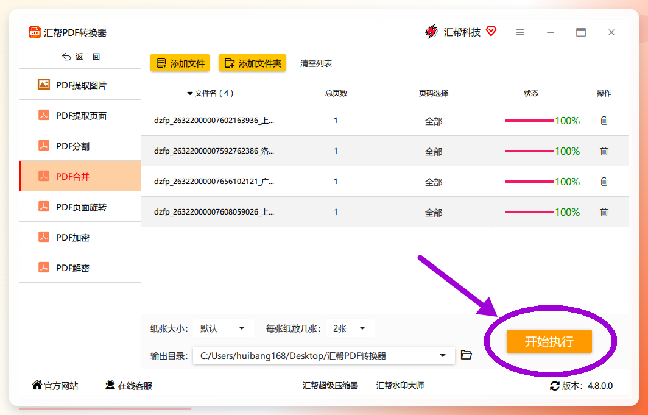Delete the dzfp_26322000007656102121 file row
The width and height of the screenshot is (648, 415).
point(604,182)
